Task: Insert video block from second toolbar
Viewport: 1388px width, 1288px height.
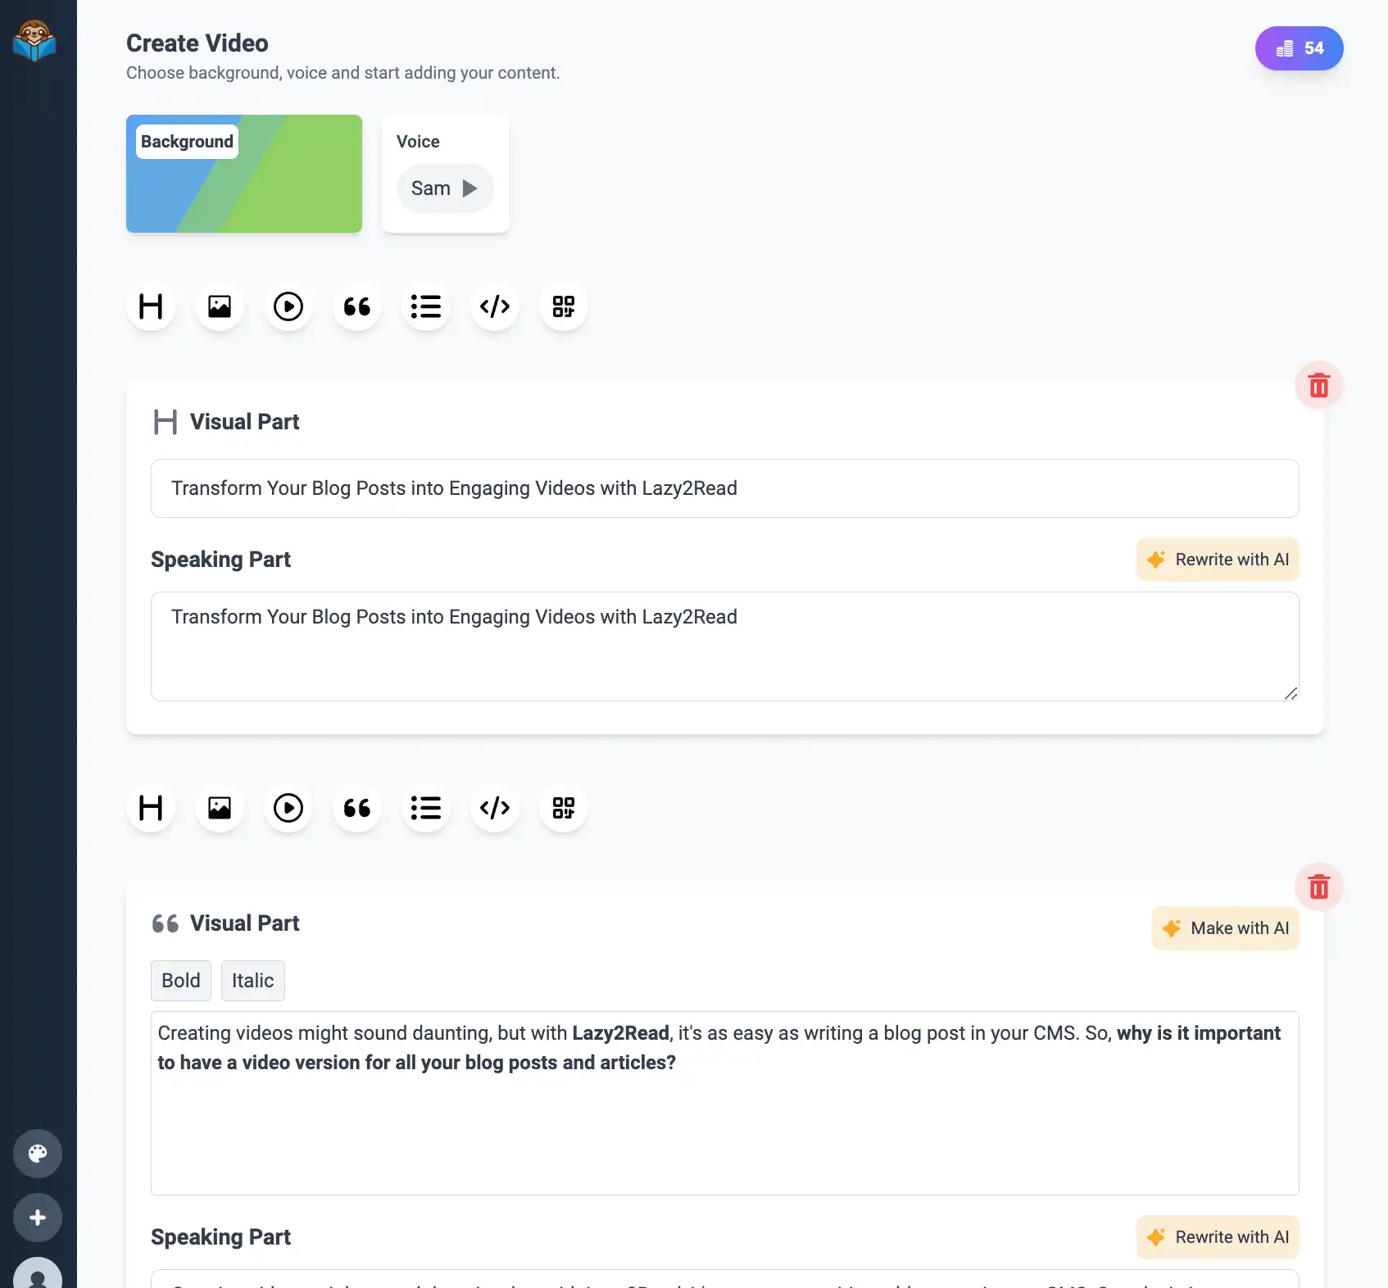Action: 288,808
